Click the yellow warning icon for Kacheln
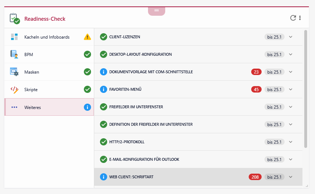 coord(87,37)
